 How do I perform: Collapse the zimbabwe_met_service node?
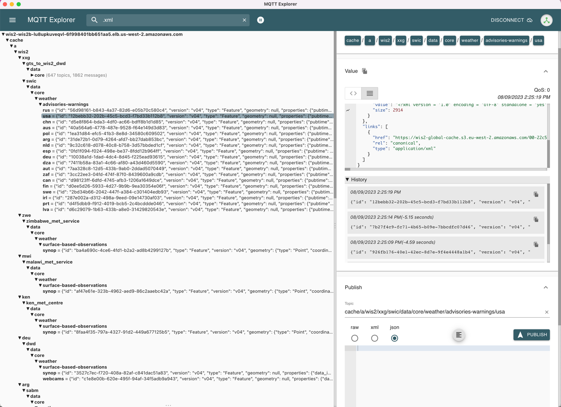[x=24, y=221]
